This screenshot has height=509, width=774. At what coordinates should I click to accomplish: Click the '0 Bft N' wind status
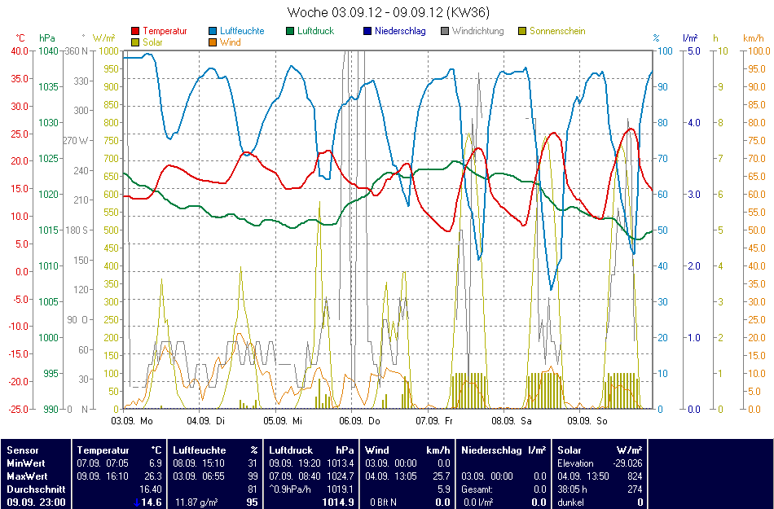point(384,502)
